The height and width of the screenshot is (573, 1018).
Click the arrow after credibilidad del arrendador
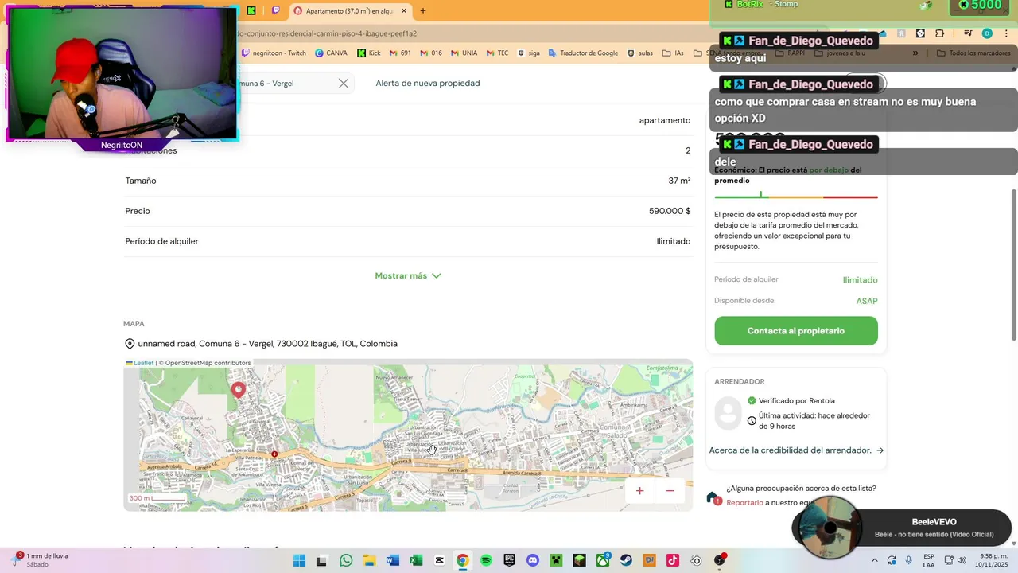[x=880, y=450]
